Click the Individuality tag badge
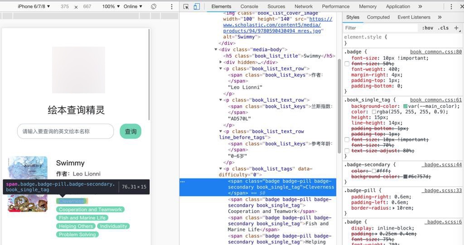 pos(113,226)
